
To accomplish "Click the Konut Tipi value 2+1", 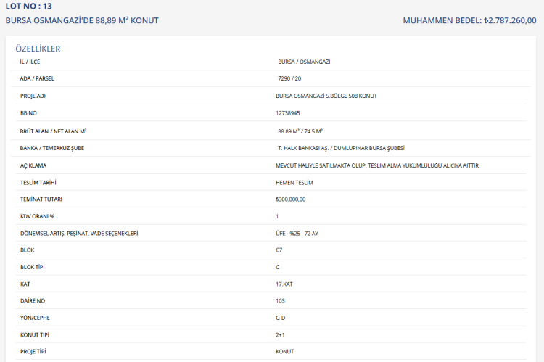I will click(x=281, y=334).
